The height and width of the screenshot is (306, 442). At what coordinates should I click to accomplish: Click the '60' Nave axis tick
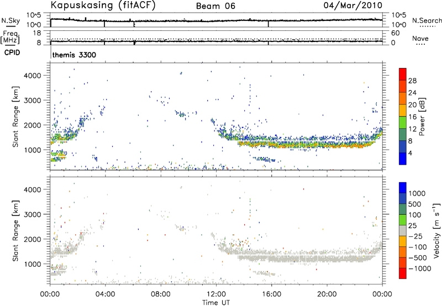click(395, 33)
